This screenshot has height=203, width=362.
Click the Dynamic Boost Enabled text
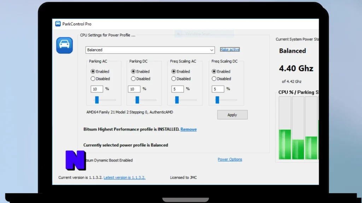pos(109,160)
